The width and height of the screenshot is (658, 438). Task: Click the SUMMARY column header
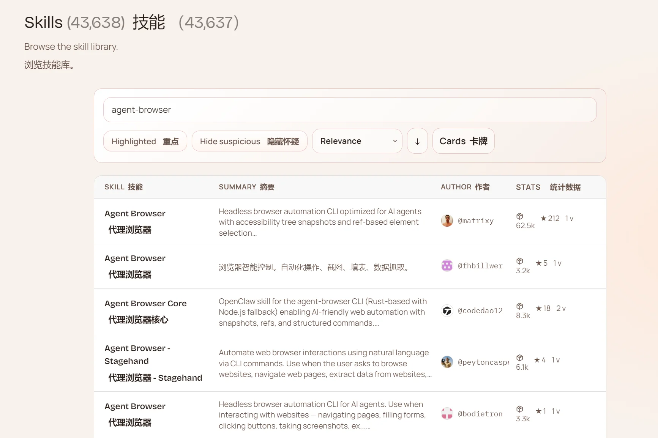tap(246, 187)
